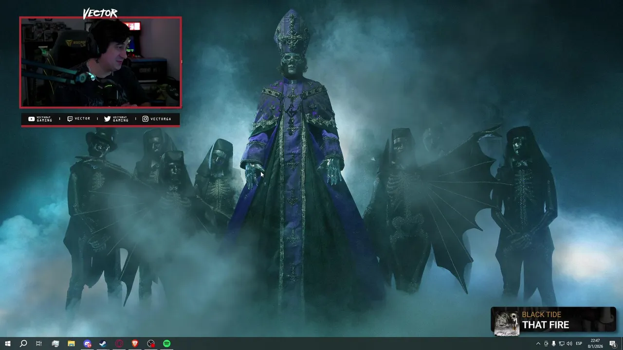Expand hidden system tray icons chevron
Image resolution: width=623 pixels, height=350 pixels.
[x=538, y=344]
